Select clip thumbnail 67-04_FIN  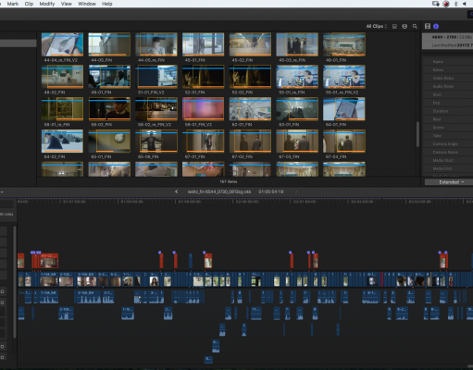point(344,142)
